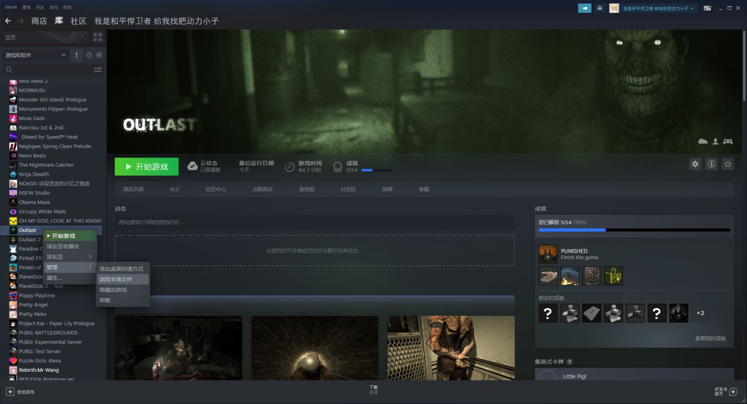Screen dimensions: 747x404
Task: Switch to the 社区 tab
Action: click(78, 21)
